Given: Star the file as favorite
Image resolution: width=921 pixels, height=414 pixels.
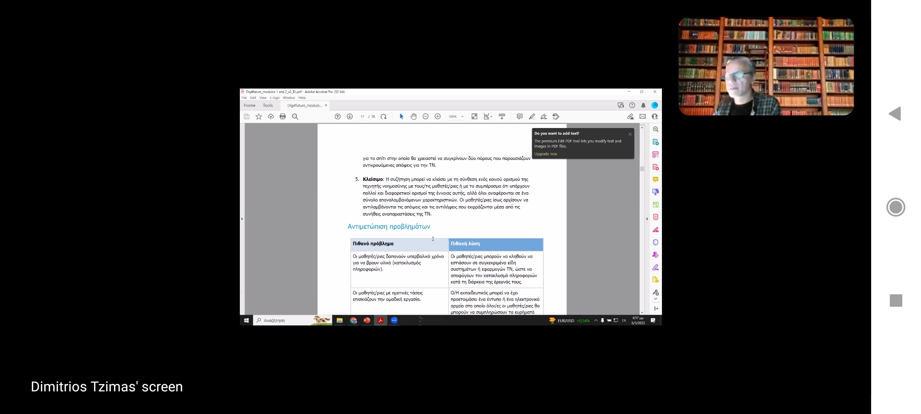Looking at the screenshot, I should pyautogui.click(x=259, y=117).
